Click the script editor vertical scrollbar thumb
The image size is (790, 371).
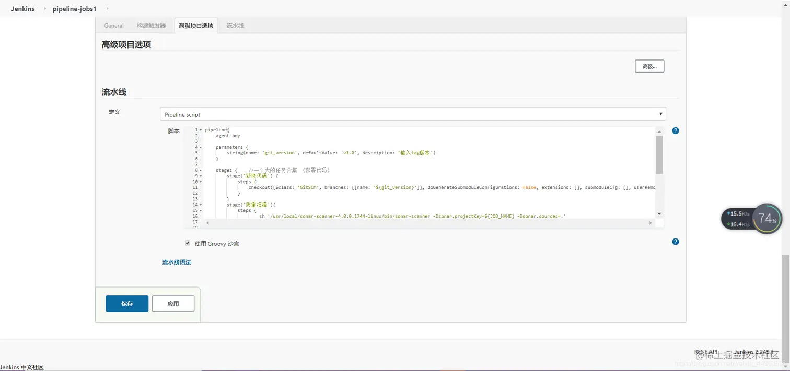pyautogui.click(x=659, y=154)
